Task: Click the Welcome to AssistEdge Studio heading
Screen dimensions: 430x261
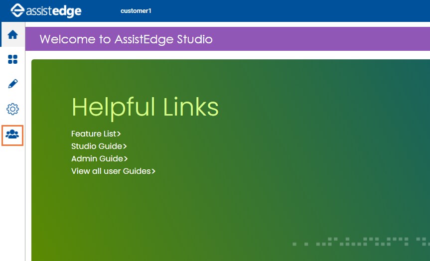Action: 126,39
